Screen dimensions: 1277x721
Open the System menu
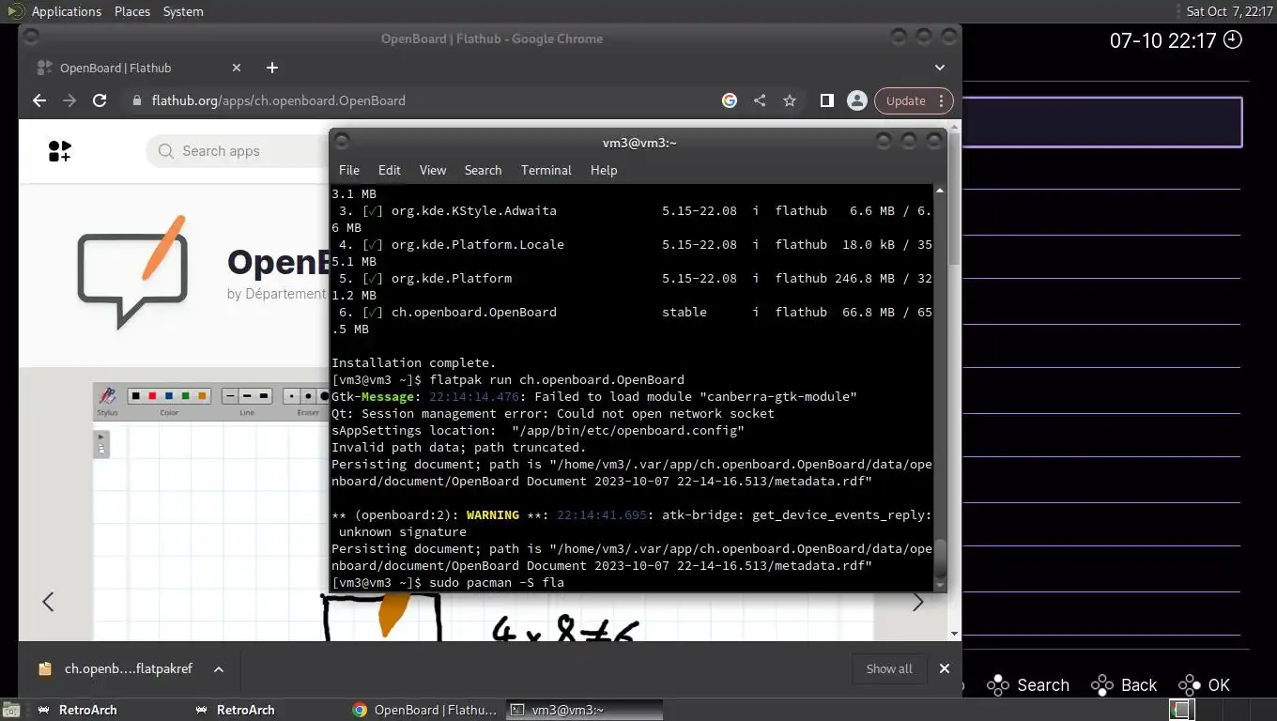coord(183,11)
